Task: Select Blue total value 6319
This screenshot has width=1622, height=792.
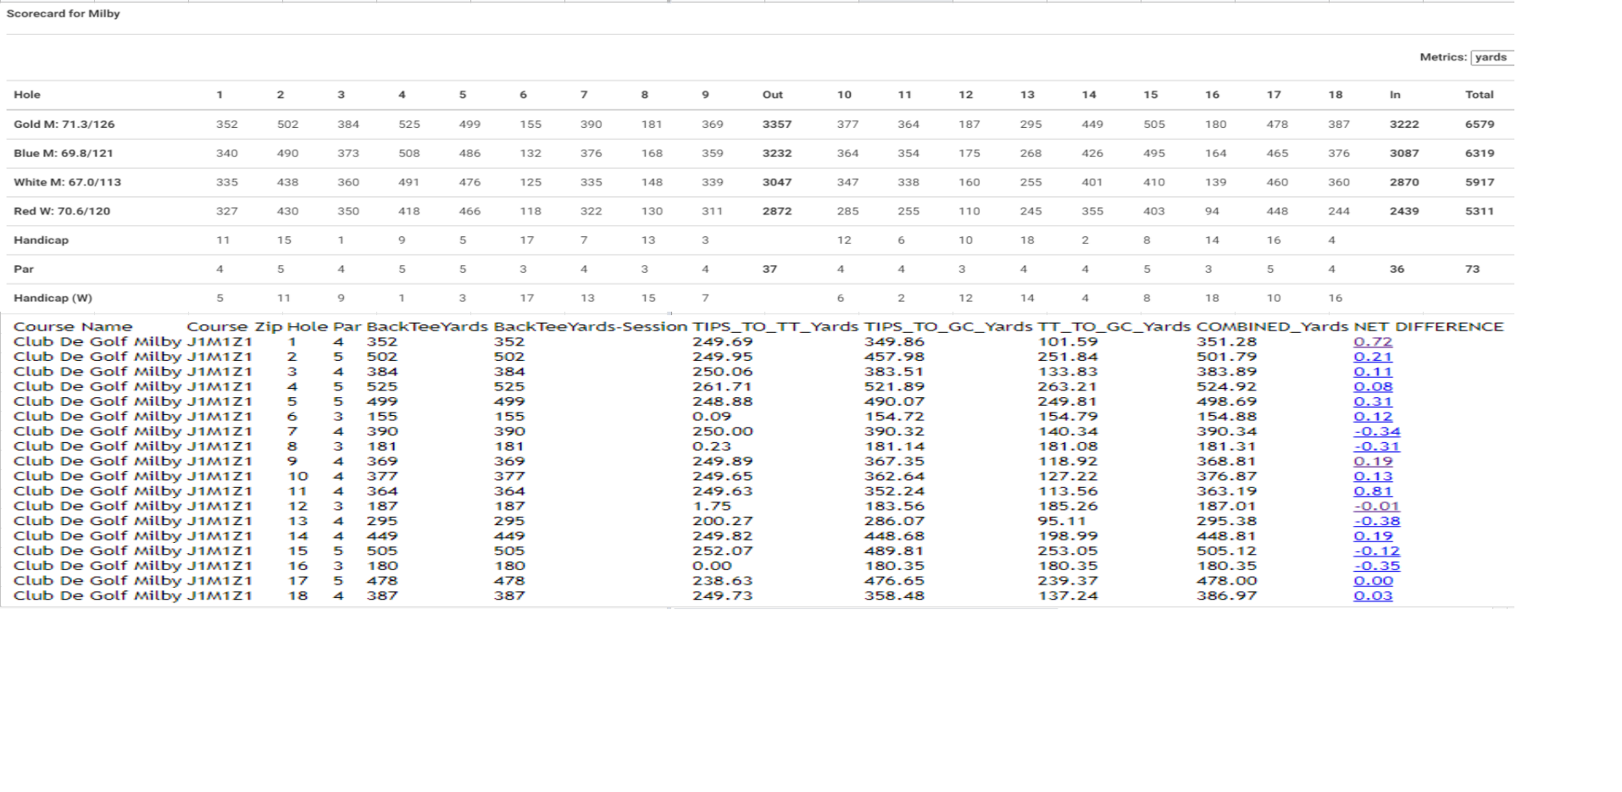Action: coord(1480,153)
